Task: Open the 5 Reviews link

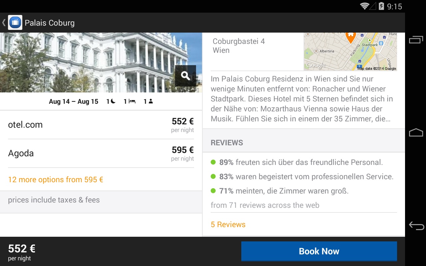Action: click(x=228, y=224)
